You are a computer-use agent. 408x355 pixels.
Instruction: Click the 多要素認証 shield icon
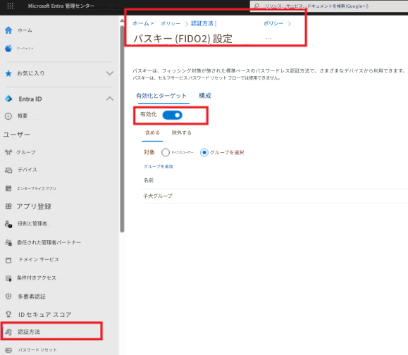point(8,297)
